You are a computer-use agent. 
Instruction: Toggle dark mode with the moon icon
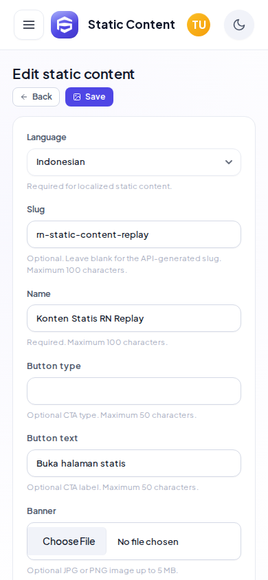(x=239, y=25)
